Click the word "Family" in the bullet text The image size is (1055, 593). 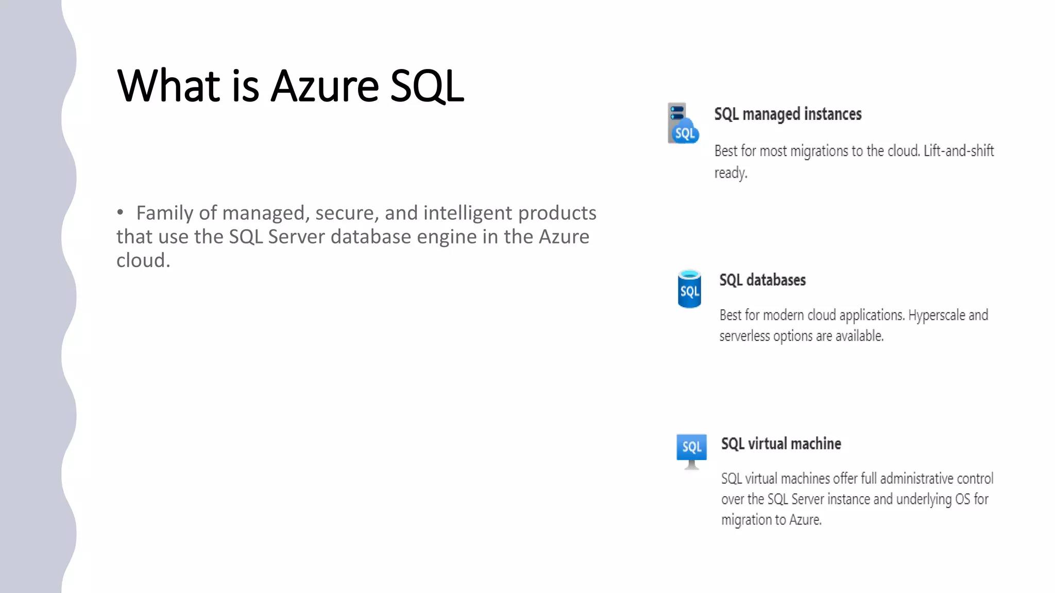[x=165, y=213]
